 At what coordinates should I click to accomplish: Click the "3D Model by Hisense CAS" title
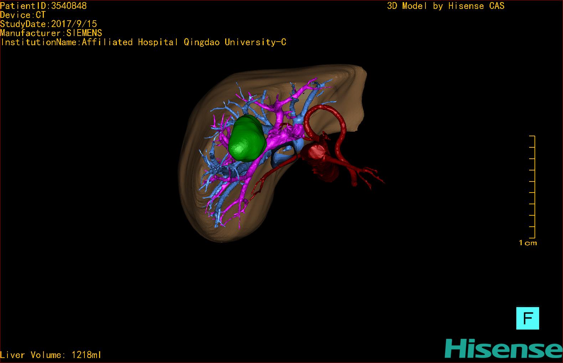[x=445, y=6]
